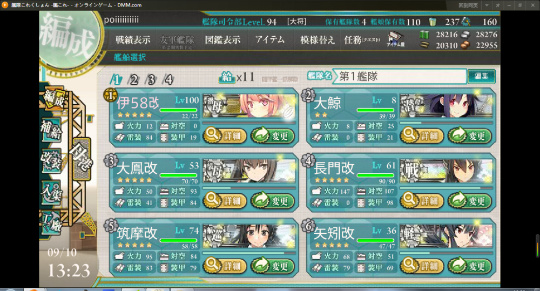540x291 pixels.
Task: Switch to fleet tab 2
Action: [133, 79]
